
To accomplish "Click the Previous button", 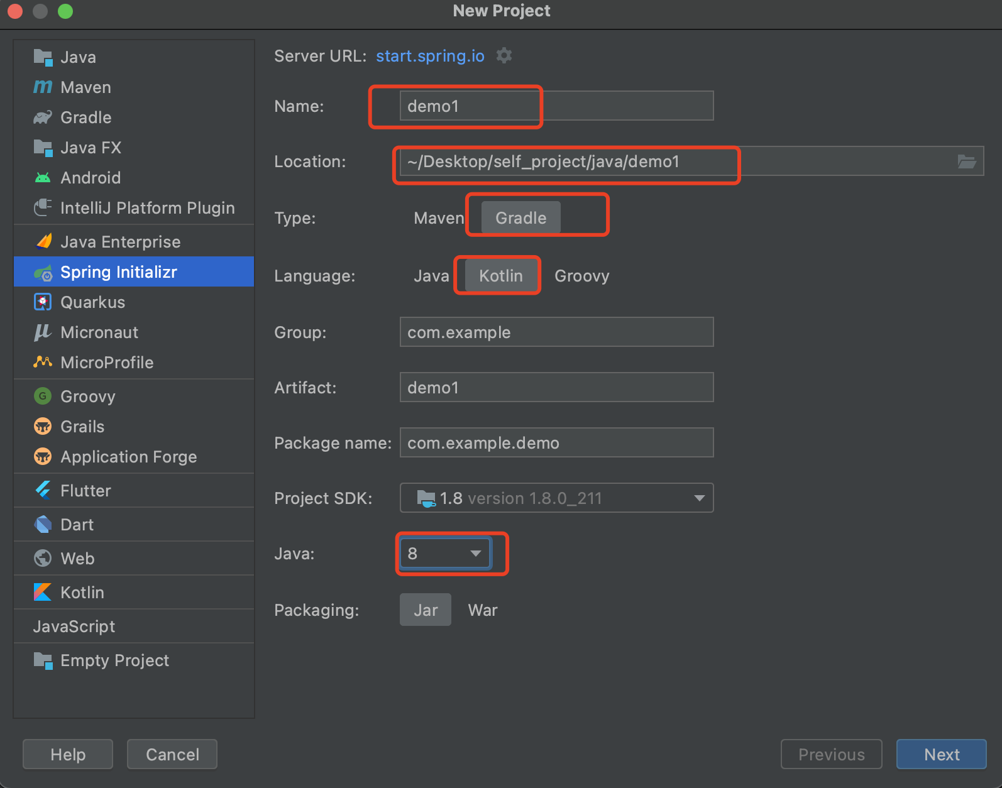I will [x=832, y=754].
